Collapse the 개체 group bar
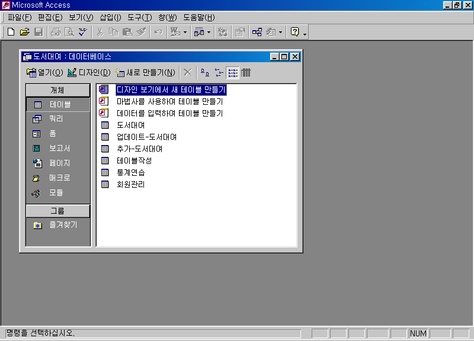The width and height of the screenshot is (474, 341). 57,91
